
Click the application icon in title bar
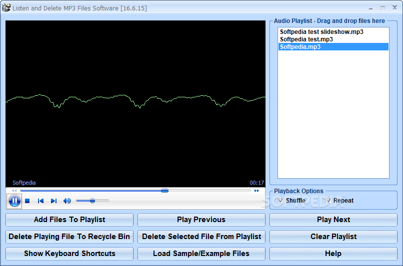coord(6,7)
